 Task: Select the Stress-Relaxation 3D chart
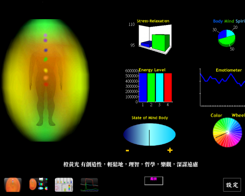pyautogui.click(x=155, y=39)
